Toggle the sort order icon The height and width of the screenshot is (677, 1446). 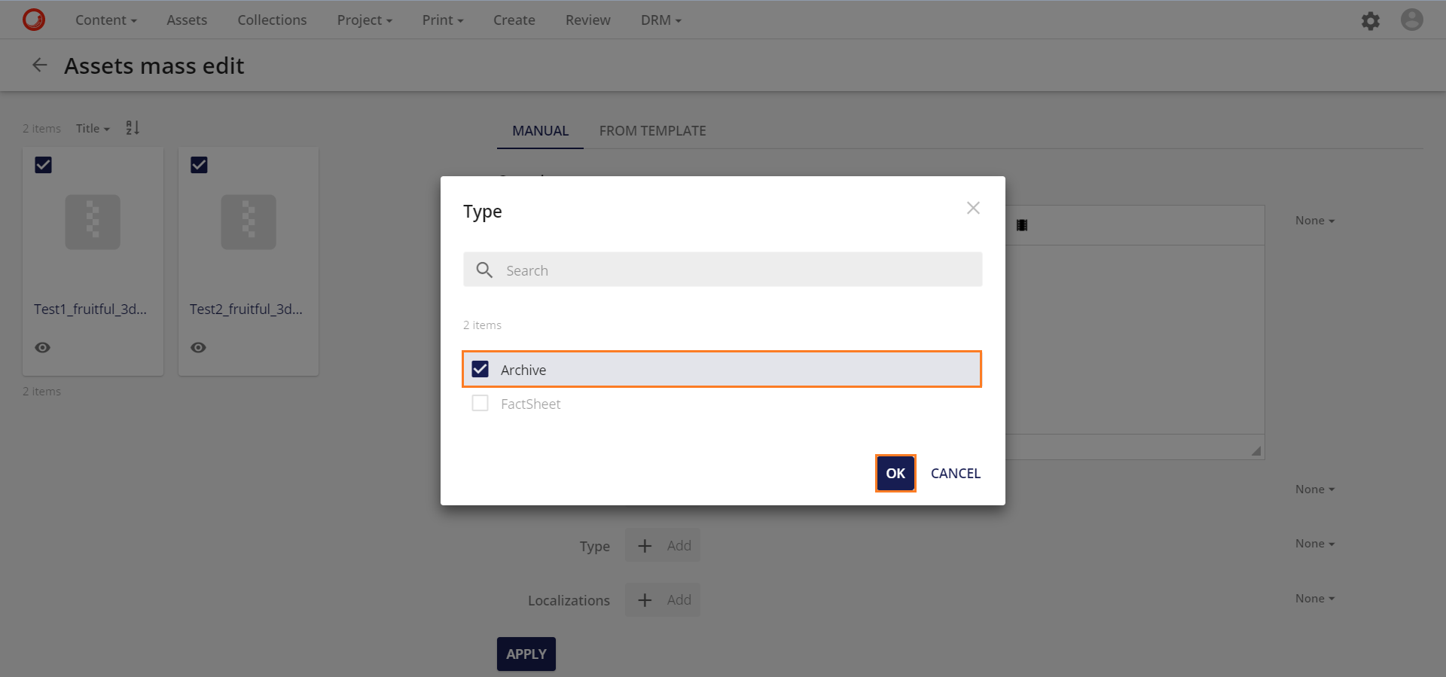133,128
